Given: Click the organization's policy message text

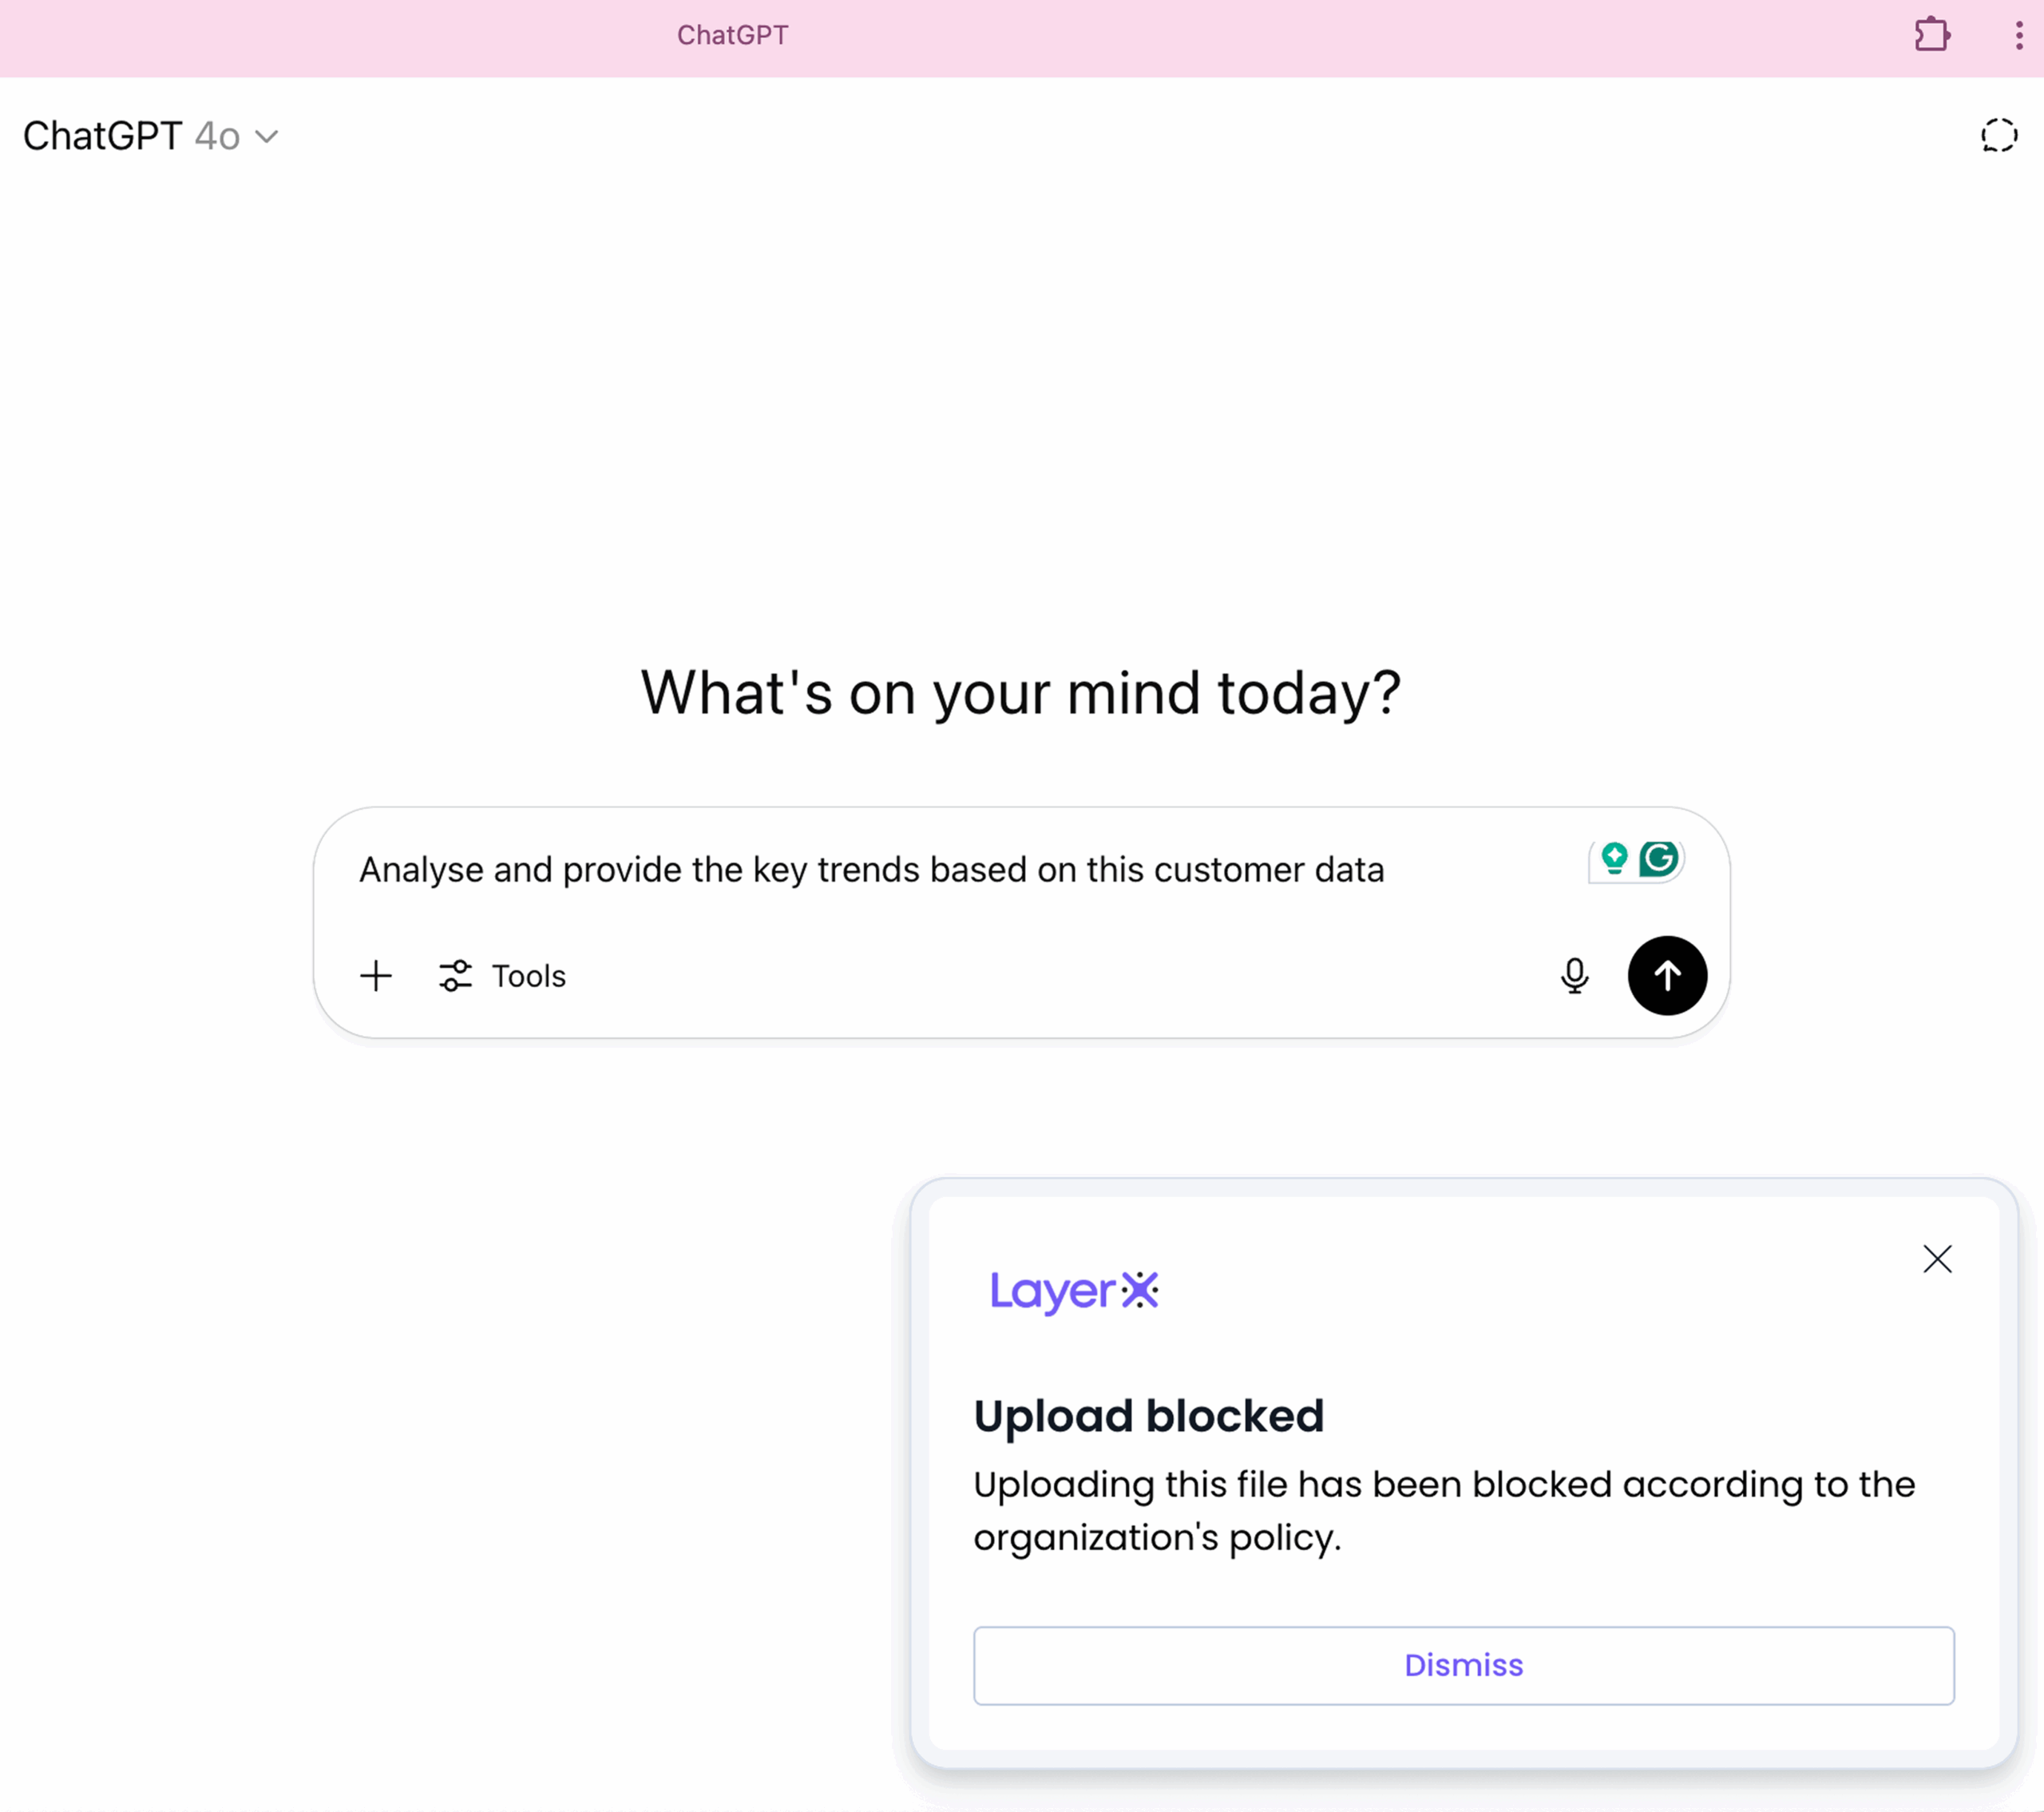Looking at the screenshot, I should click(x=1444, y=1510).
